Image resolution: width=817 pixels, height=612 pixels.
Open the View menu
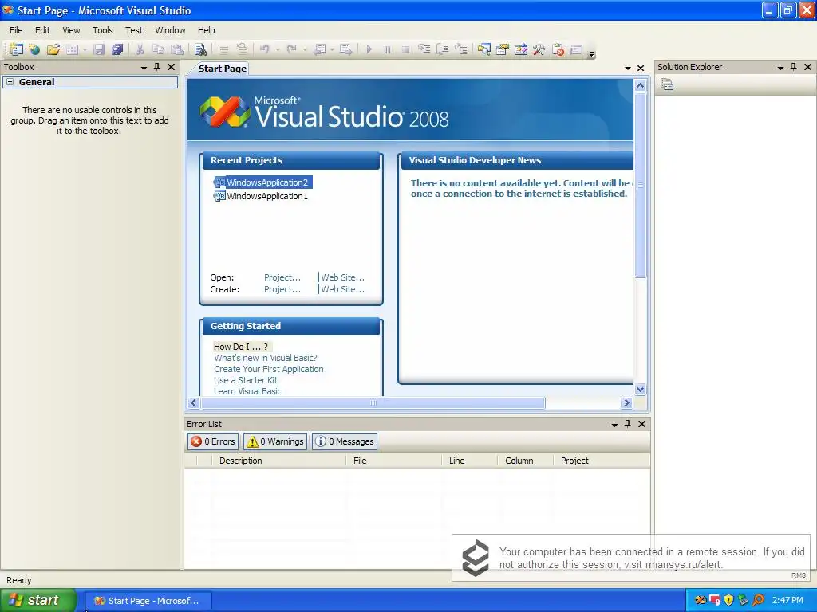coord(71,30)
